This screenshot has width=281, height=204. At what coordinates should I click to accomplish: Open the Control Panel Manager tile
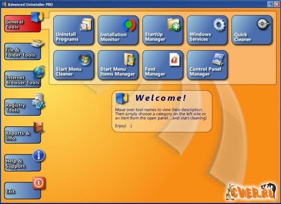pos(207,65)
